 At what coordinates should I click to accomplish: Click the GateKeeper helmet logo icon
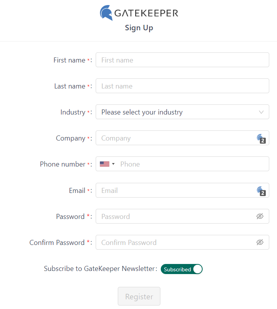click(106, 13)
